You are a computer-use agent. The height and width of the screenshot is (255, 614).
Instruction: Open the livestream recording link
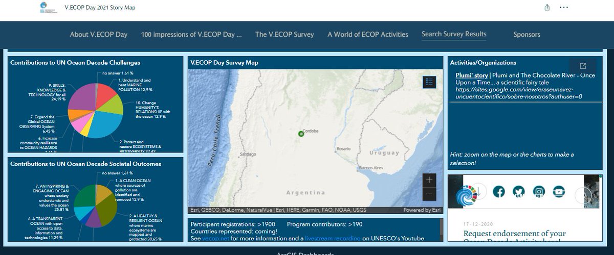pos(334,238)
